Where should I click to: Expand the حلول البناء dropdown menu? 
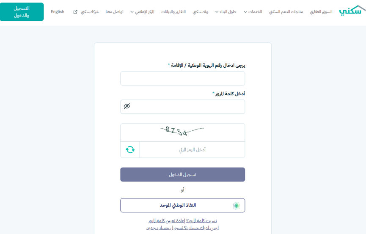226,12
